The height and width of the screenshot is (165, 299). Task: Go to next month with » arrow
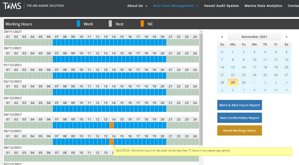coord(286,37)
